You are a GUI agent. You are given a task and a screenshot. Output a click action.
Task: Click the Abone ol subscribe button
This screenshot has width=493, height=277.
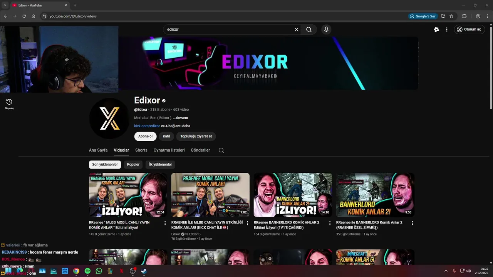tap(145, 136)
